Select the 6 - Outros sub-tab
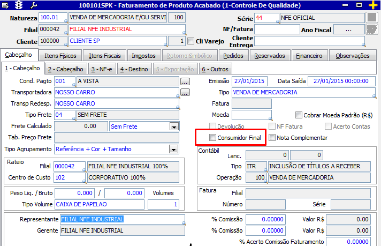The width and height of the screenshot is (381, 246). pos(215,69)
